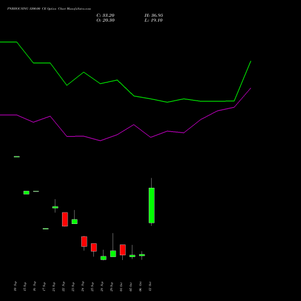Click the 16 Sep date label
Screen dimensions: 301x301
click(x=35, y=287)
